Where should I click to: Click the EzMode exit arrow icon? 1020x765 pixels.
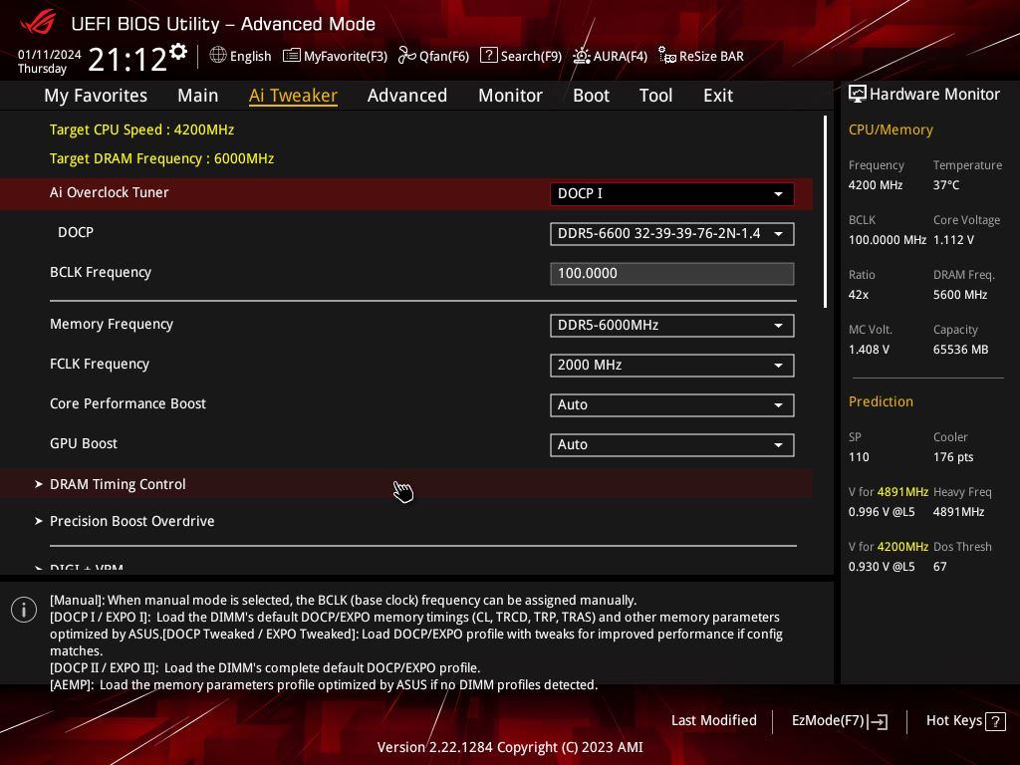point(878,721)
